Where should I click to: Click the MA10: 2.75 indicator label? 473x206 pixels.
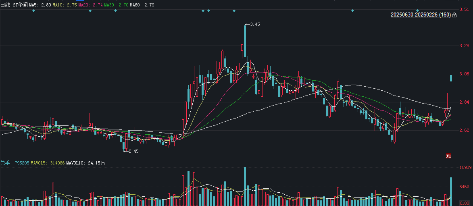(64, 5)
